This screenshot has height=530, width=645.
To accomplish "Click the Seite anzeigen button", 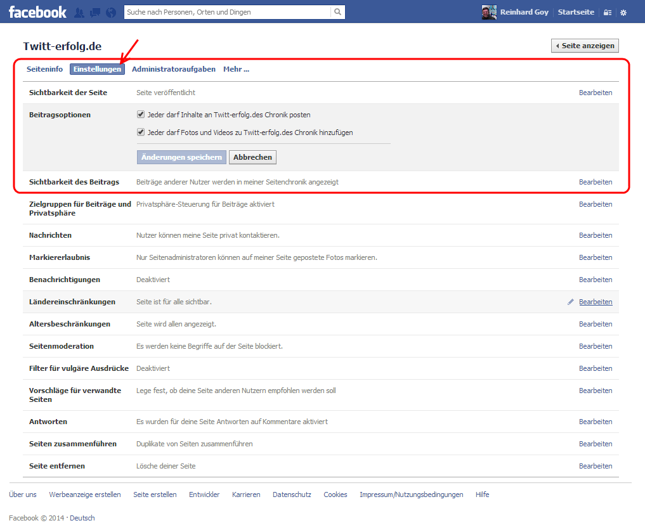I will point(585,46).
